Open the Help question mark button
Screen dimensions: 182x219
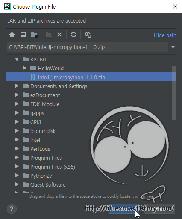[12, 209]
